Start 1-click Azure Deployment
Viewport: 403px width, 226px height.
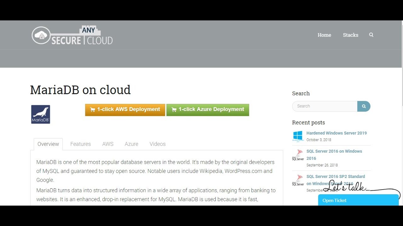coord(207,110)
